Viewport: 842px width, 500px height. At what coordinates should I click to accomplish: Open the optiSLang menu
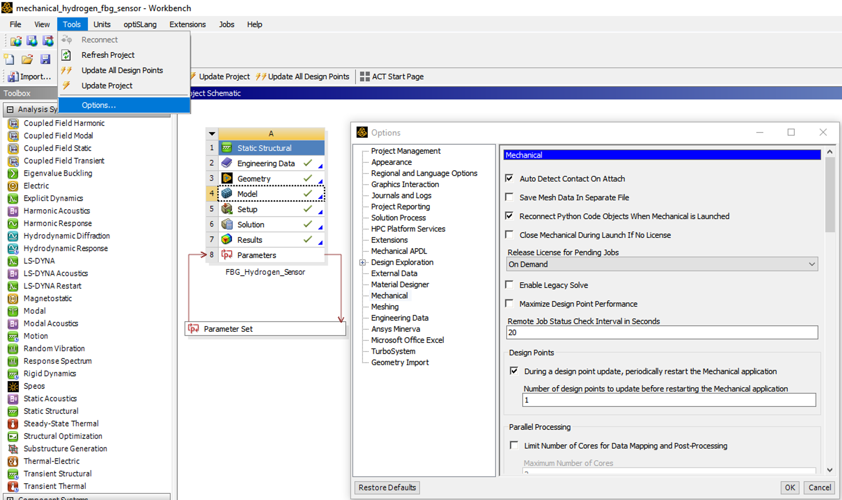coord(140,24)
